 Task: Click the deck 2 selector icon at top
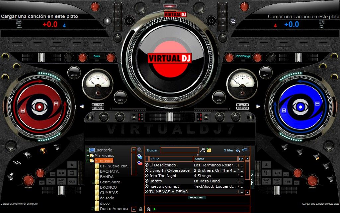click(233, 21)
